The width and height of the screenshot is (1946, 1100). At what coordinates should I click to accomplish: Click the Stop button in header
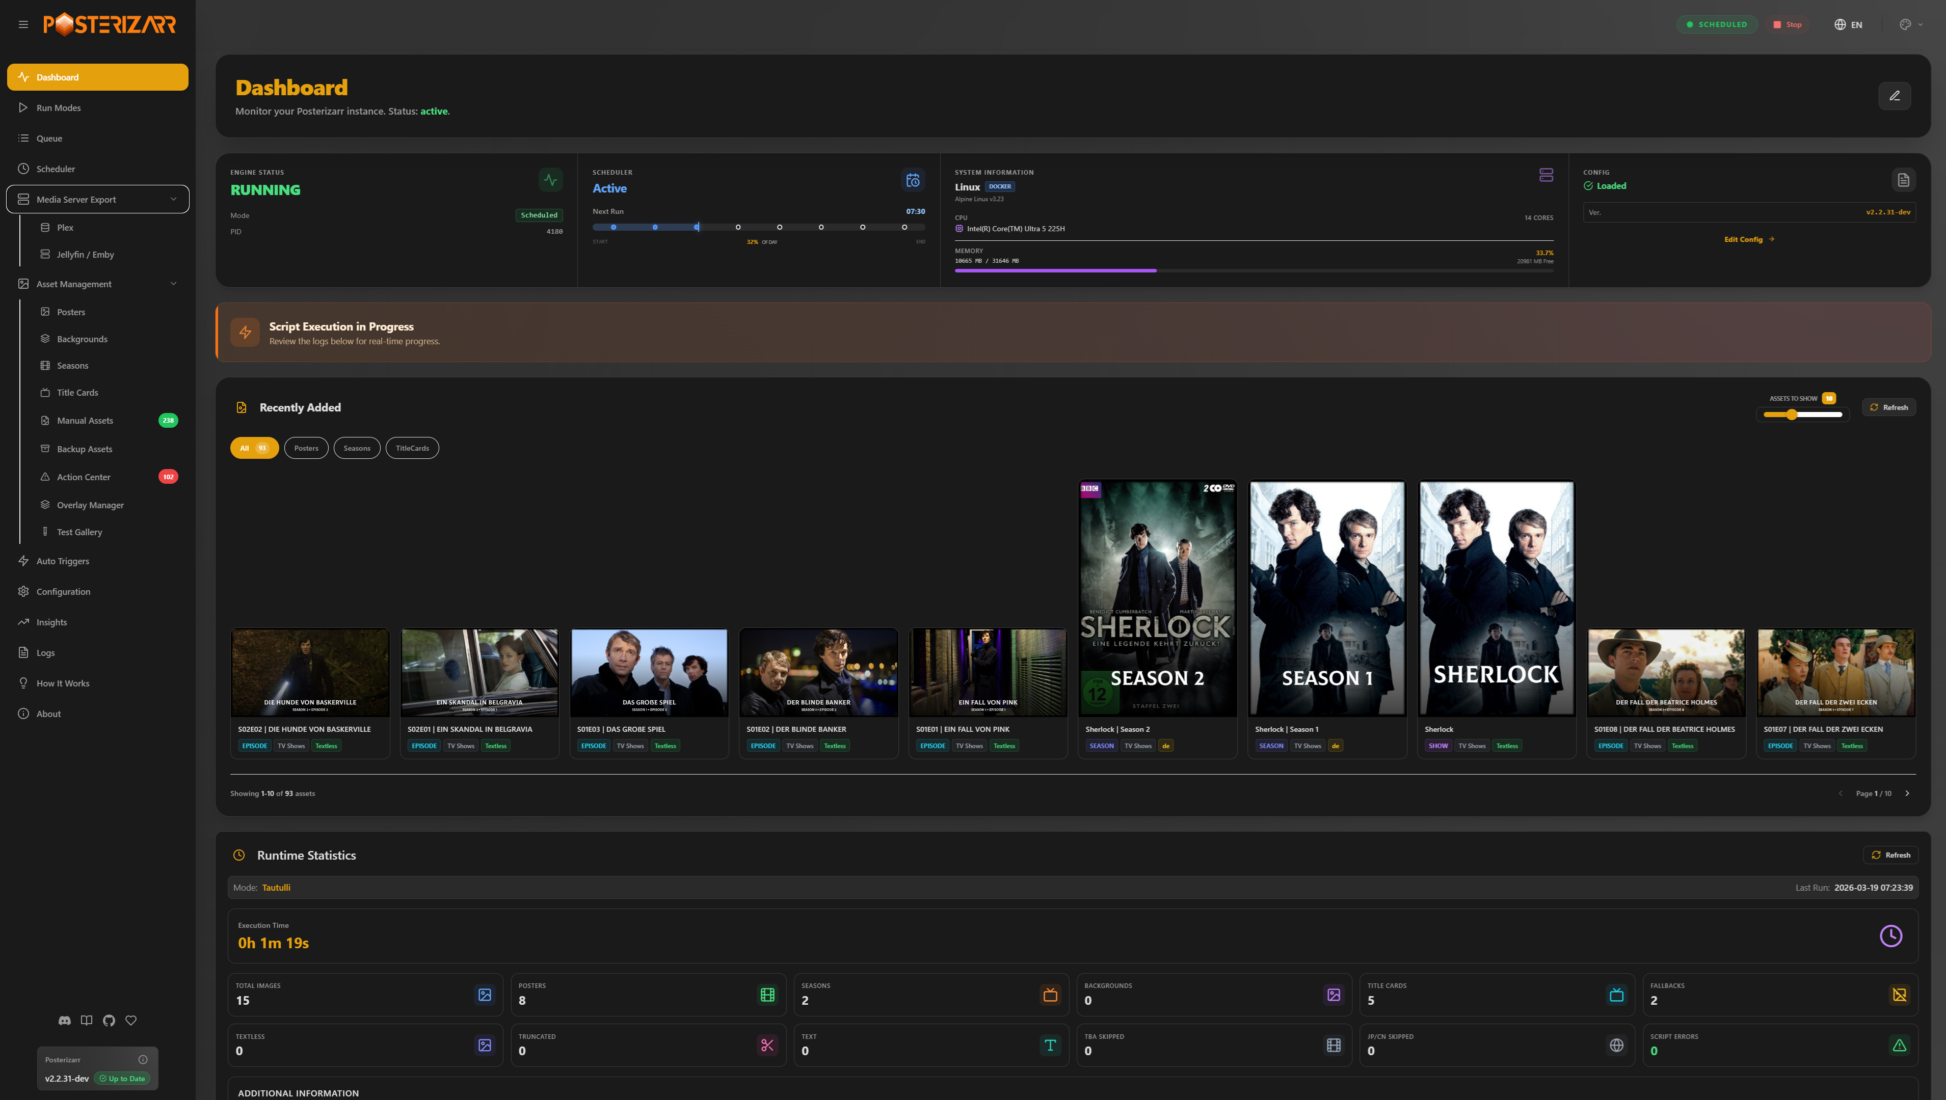point(1788,24)
